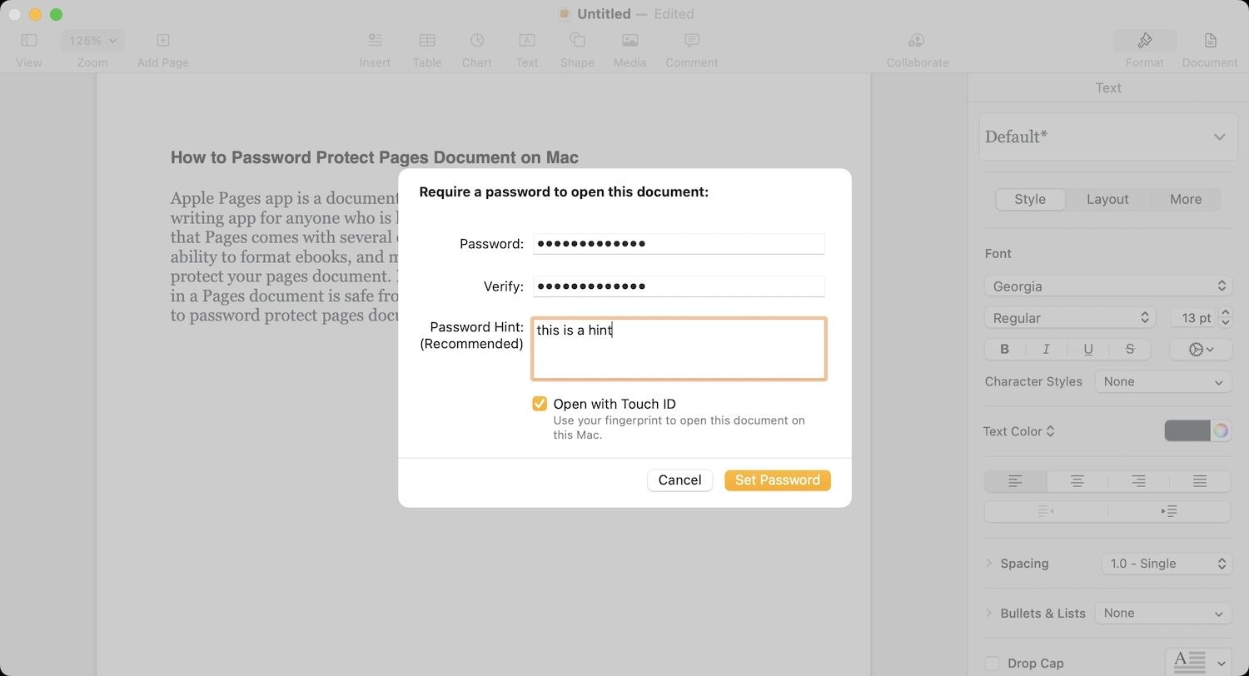Expand the Spacing section options
The width and height of the screenshot is (1249, 676).
pyautogui.click(x=988, y=564)
